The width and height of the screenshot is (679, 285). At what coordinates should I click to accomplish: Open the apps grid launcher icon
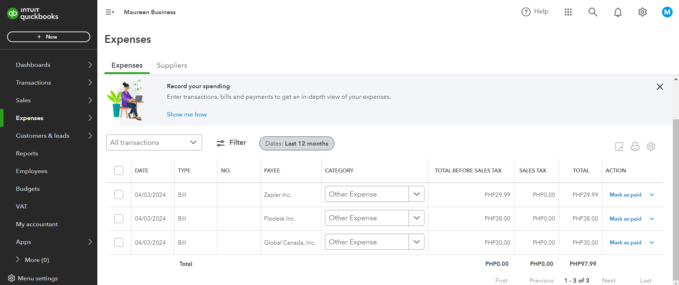568,12
